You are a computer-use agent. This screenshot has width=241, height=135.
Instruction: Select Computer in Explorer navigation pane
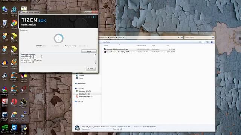pyautogui.click(x=79, y=88)
